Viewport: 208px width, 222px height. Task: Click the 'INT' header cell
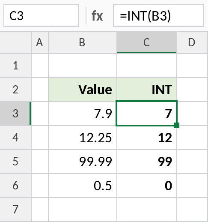[x=147, y=90]
